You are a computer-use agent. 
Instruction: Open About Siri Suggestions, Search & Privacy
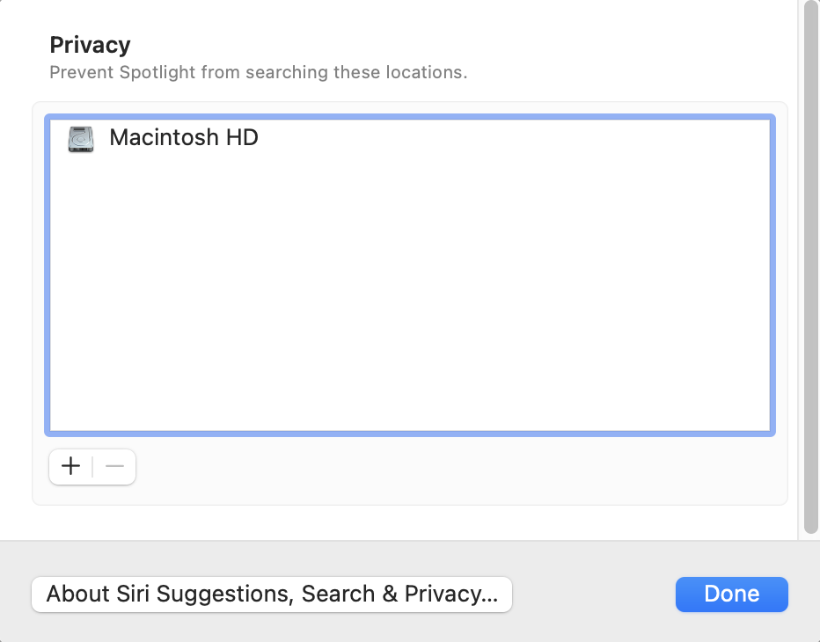272,594
